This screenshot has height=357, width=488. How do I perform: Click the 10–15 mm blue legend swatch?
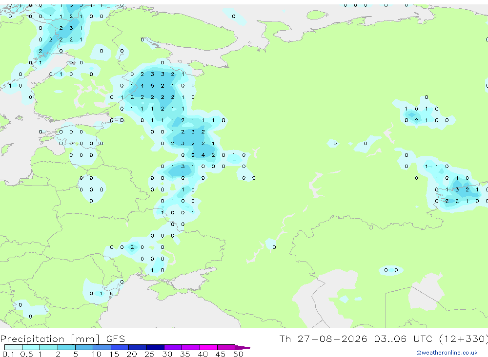point(102,347)
